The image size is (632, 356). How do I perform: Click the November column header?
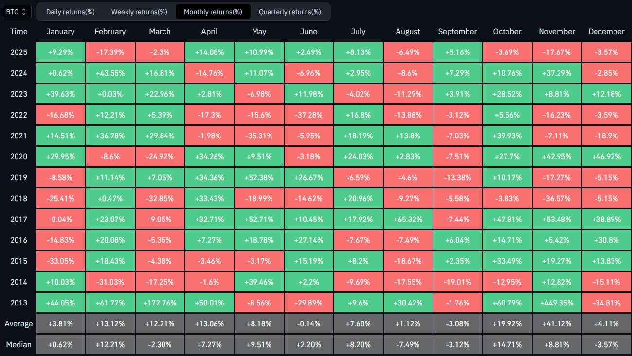[557, 32]
